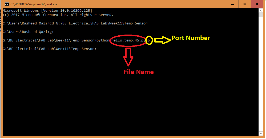Screen dimensions: 266x139
Task: Click the console scrollbar down arrow
Action: coord(261,133)
